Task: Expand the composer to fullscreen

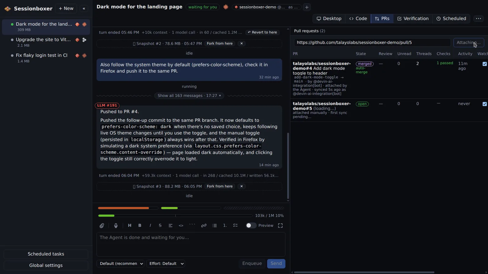Action: pos(280,226)
